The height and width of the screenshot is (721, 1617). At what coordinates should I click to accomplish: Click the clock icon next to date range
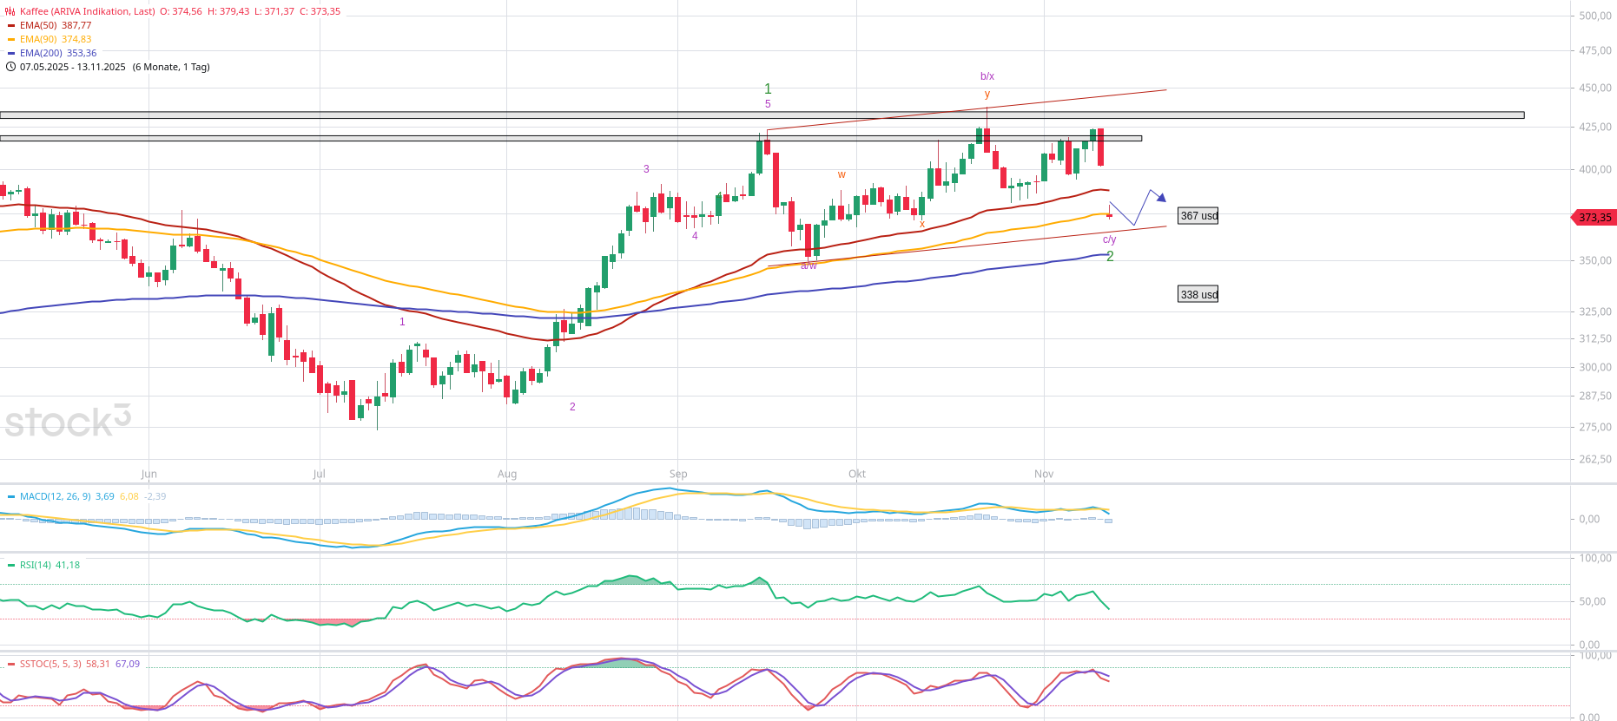point(10,67)
